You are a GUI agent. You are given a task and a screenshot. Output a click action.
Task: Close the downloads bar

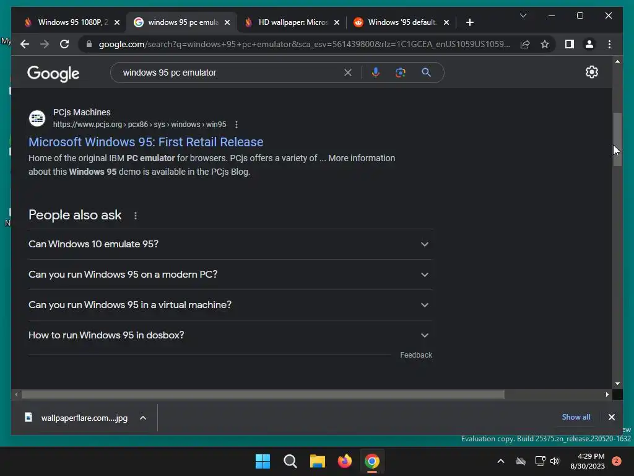pyautogui.click(x=611, y=417)
